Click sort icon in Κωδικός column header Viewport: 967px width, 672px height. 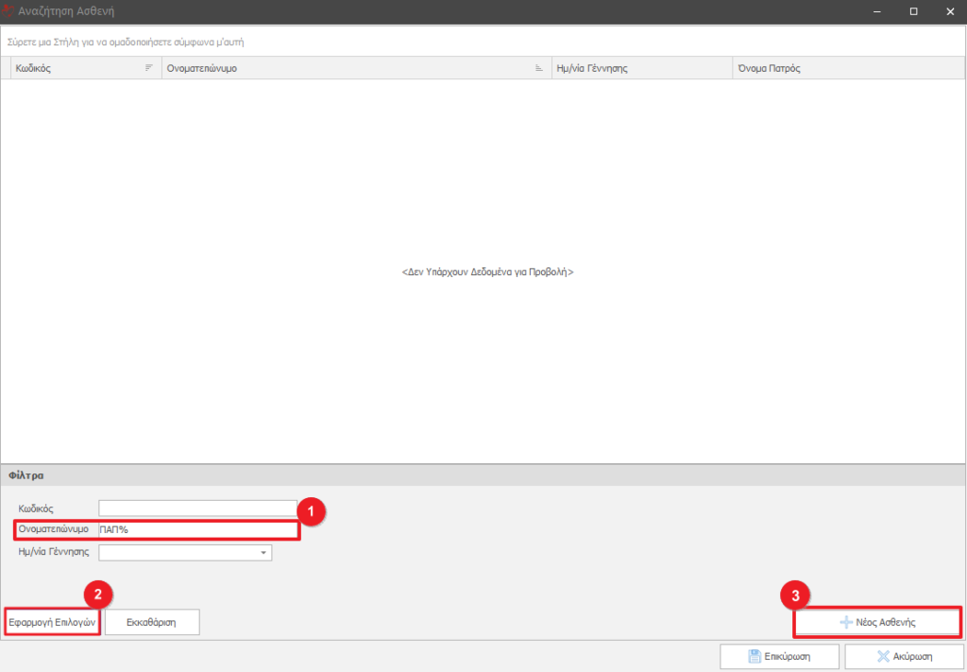[148, 68]
